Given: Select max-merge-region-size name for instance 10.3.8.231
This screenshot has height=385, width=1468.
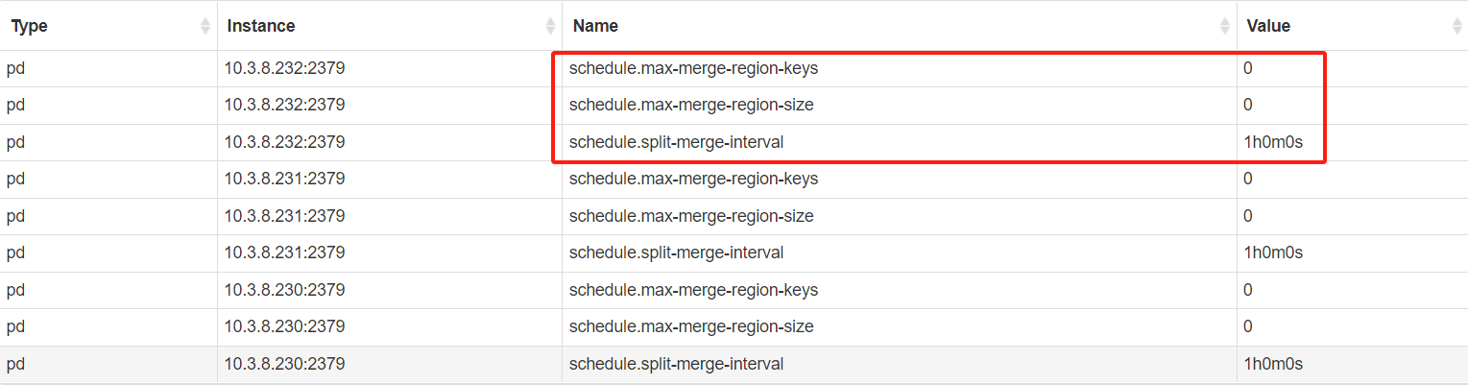Looking at the screenshot, I should (691, 216).
